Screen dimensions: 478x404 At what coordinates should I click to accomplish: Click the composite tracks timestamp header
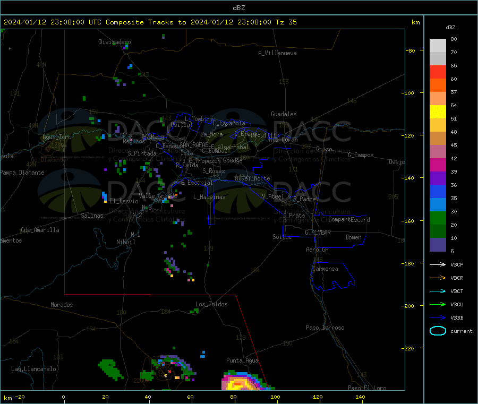[x=150, y=22]
